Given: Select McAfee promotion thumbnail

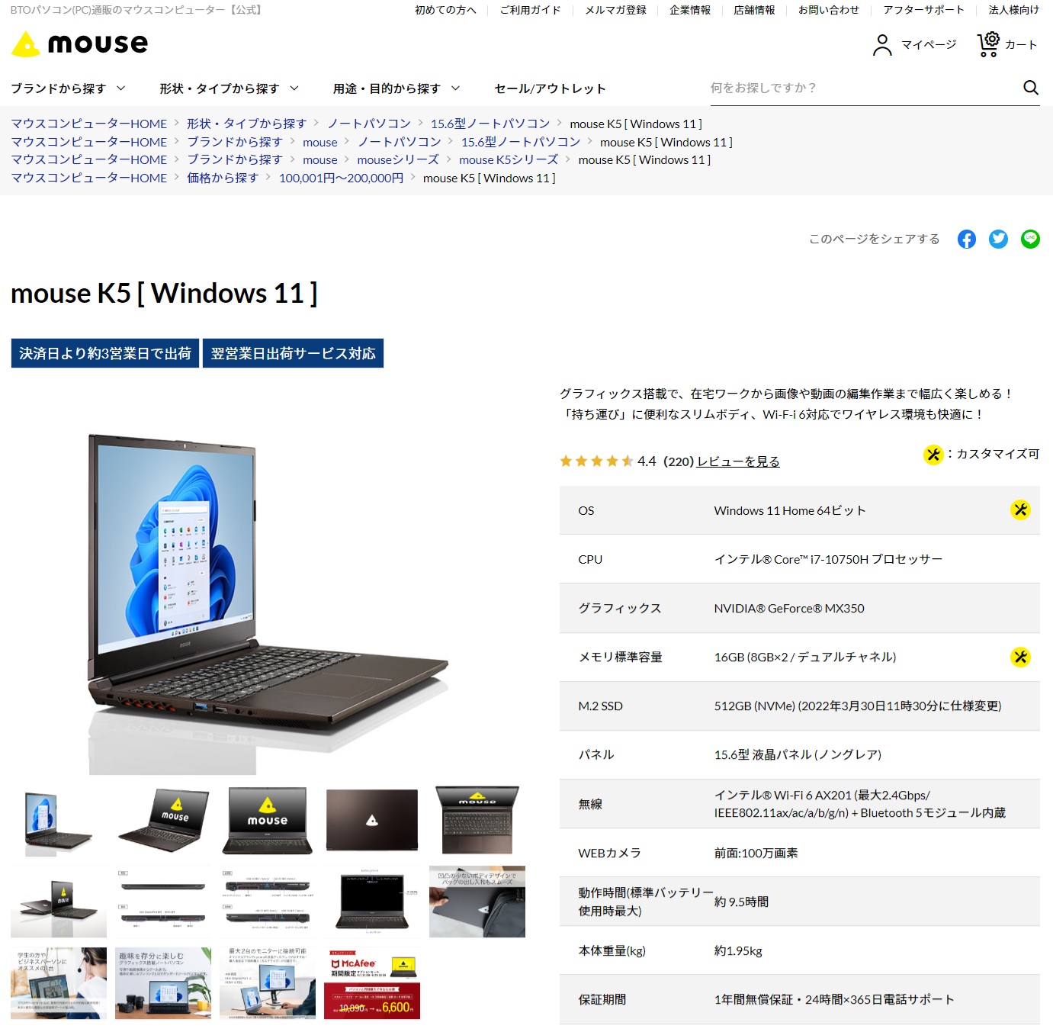Looking at the screenshot, I should pyautogui.click(x=372, y=983).
